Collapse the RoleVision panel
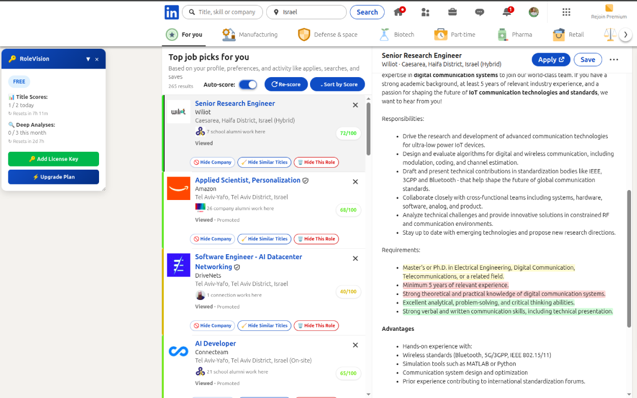Viewport: 637px width, 398px height. tap(89, 59)
